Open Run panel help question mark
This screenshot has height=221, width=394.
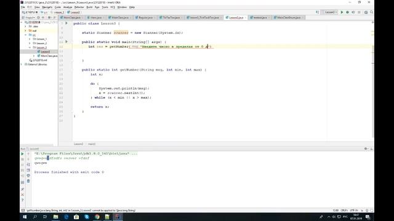pos(22,200)
